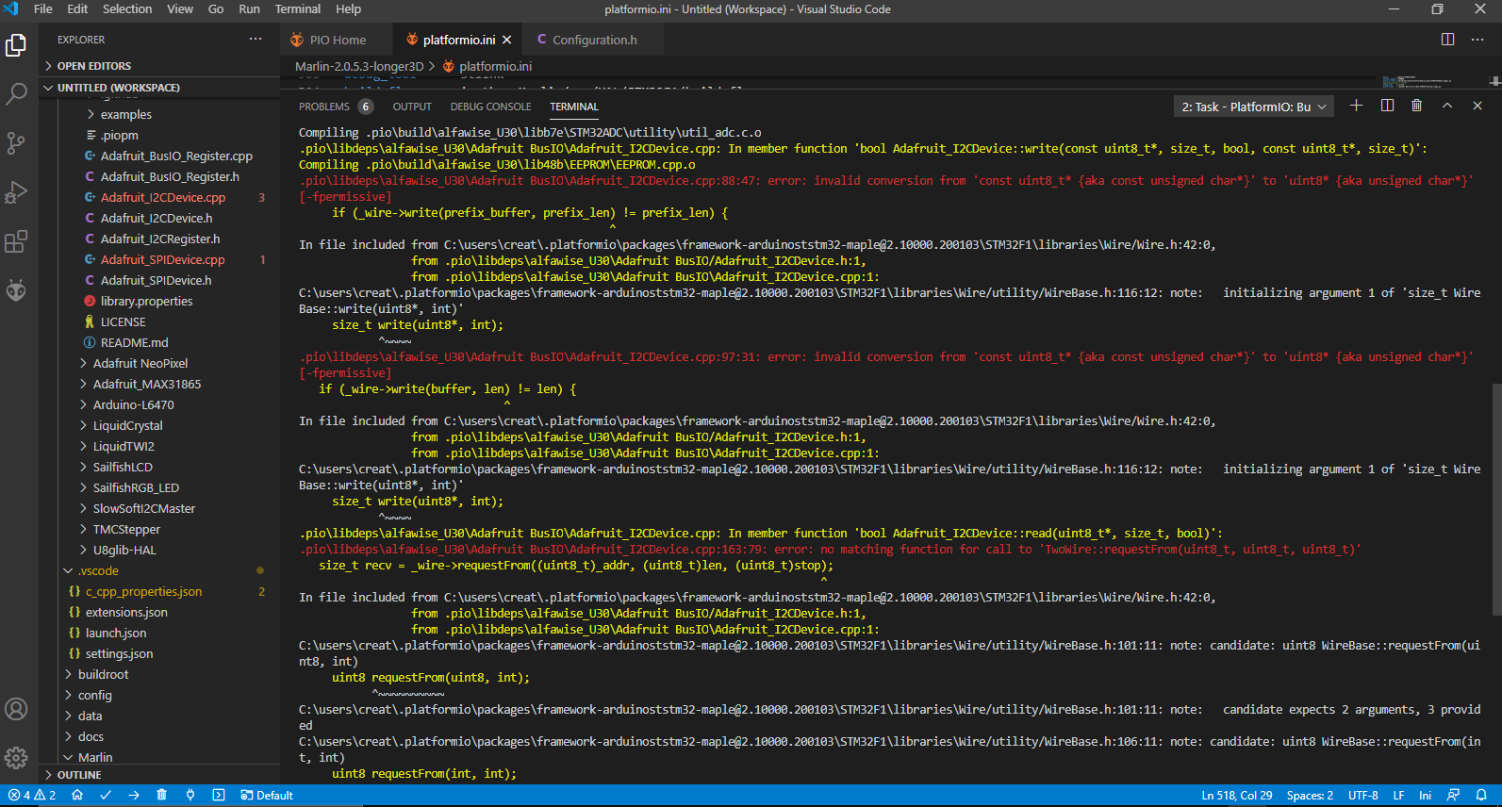The width and height of the screenshot is (1502, 807).
Task: Open Run and Debug view
Action: pos(16,192)
